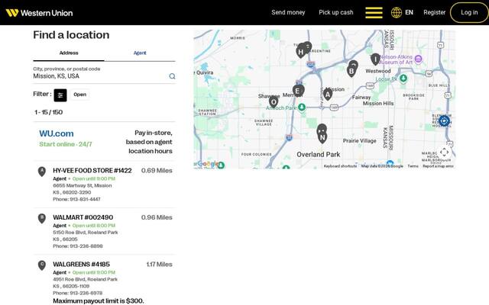Click pin icon beside WALGREENS #4185
Viewport: 489px width, 305px height.
point(42,265)
